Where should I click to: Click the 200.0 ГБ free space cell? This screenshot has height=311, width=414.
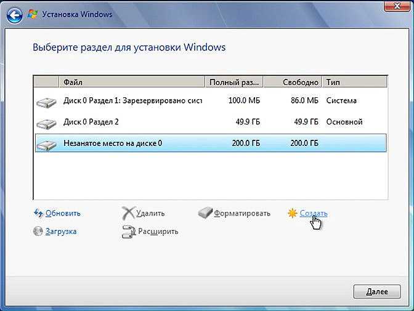pyautogui.click(x=304, y=143)
